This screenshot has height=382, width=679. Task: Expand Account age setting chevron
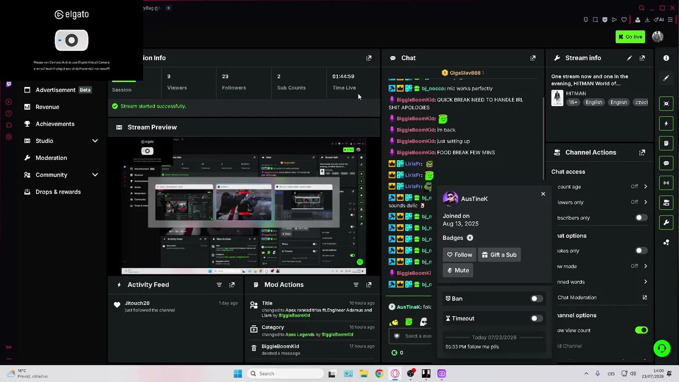pos(646,187)
